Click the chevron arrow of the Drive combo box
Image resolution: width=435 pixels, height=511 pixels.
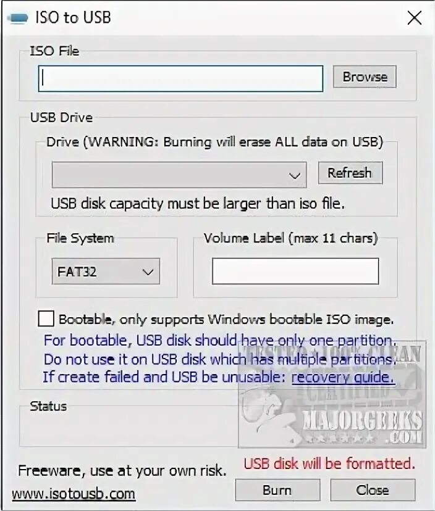[x=295, y=176]
